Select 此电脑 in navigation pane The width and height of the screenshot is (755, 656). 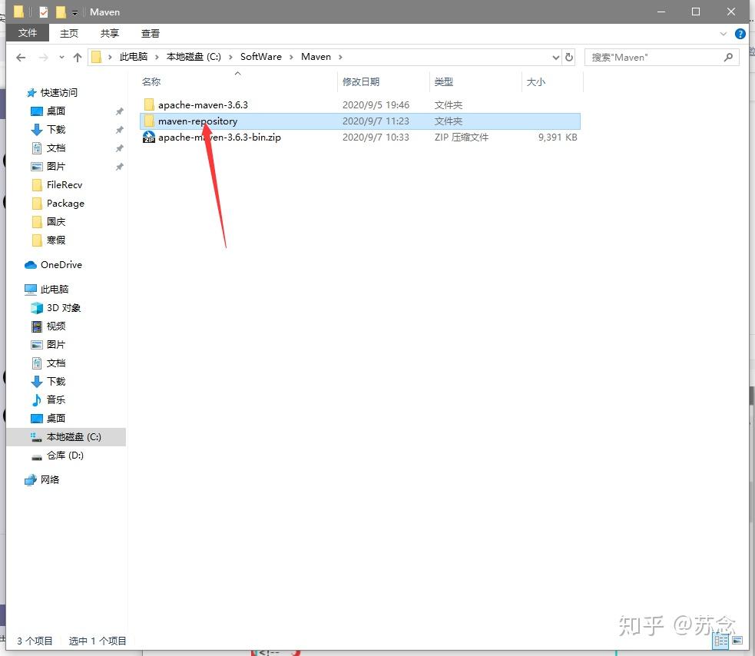click(55, 289)
